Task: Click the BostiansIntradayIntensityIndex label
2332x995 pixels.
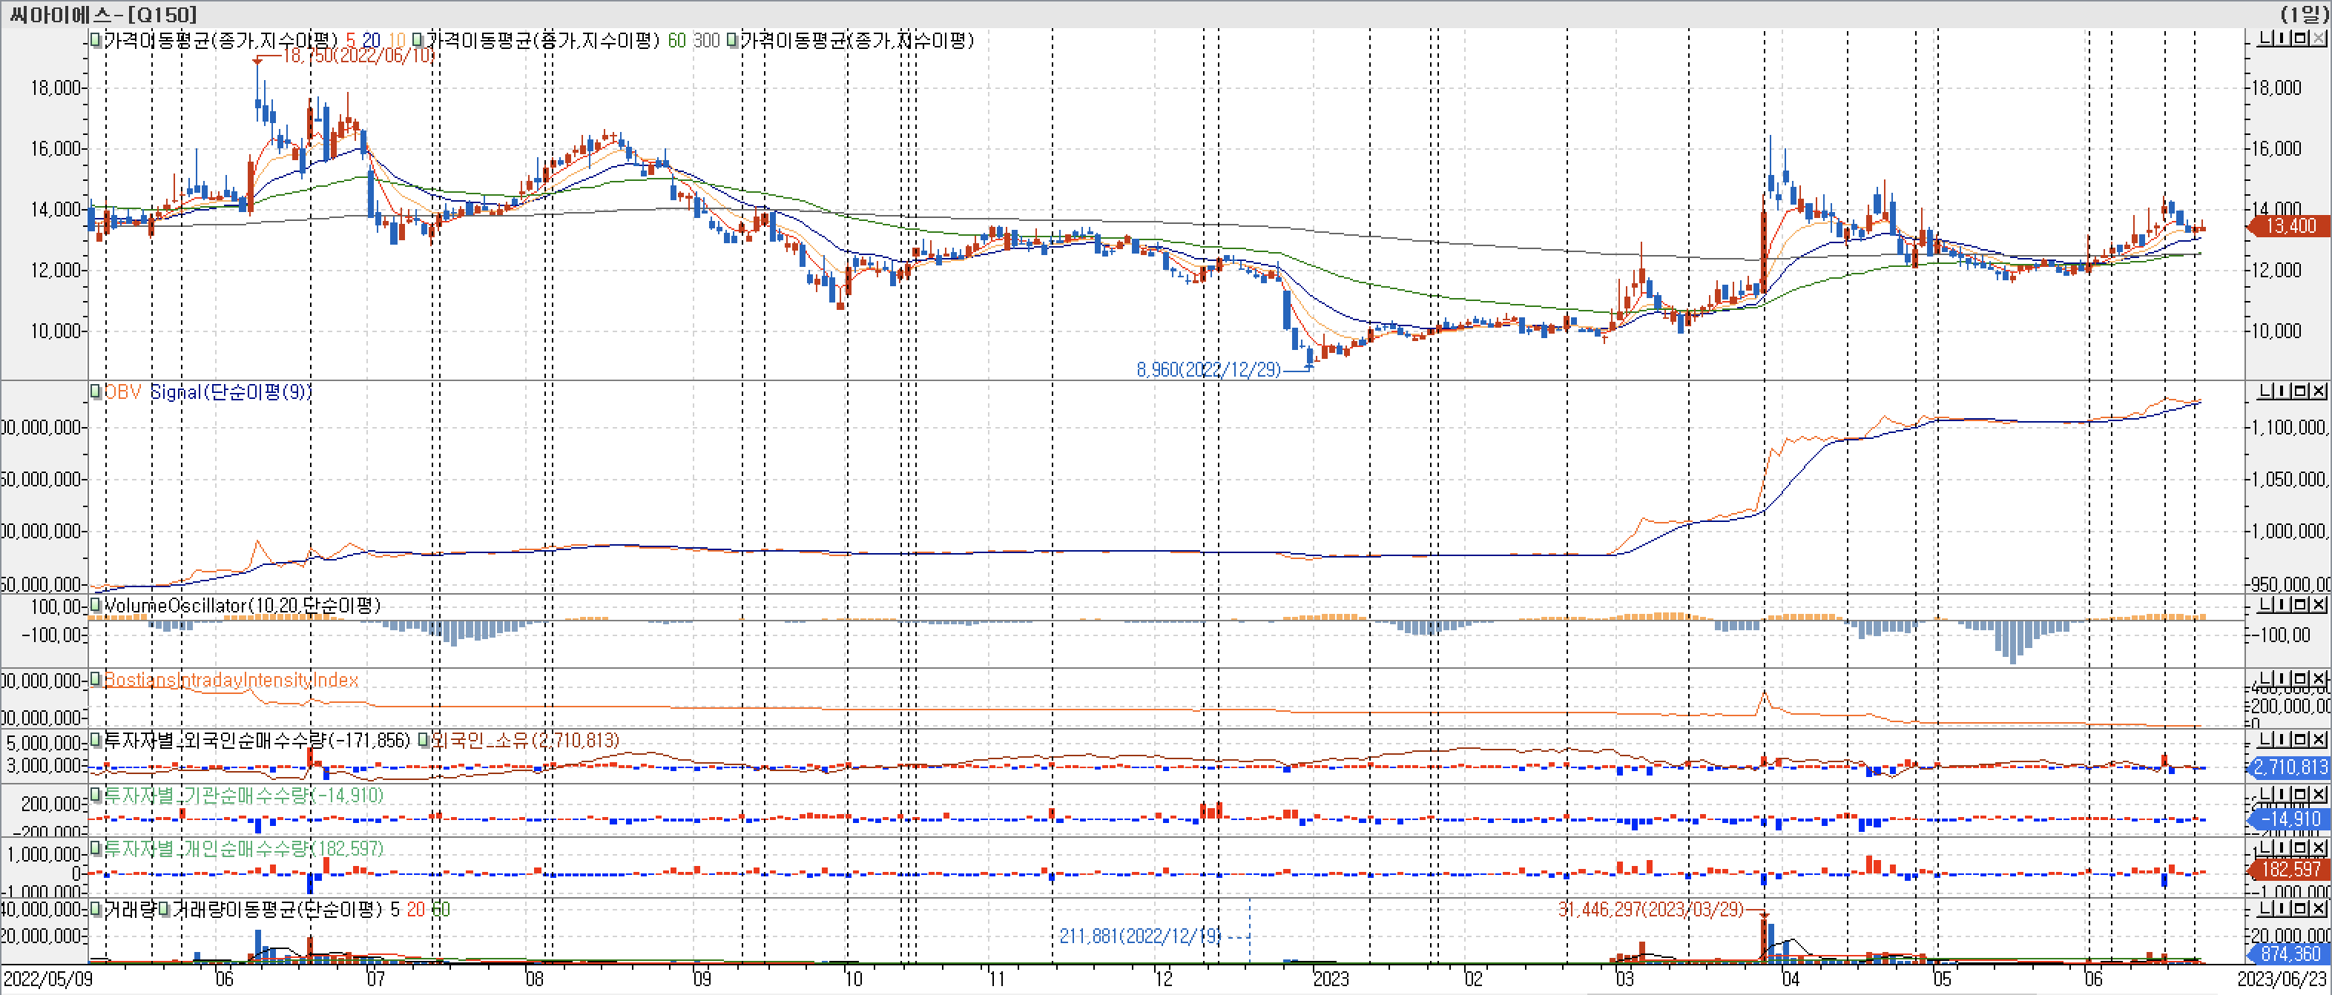Action: (231, 680)
